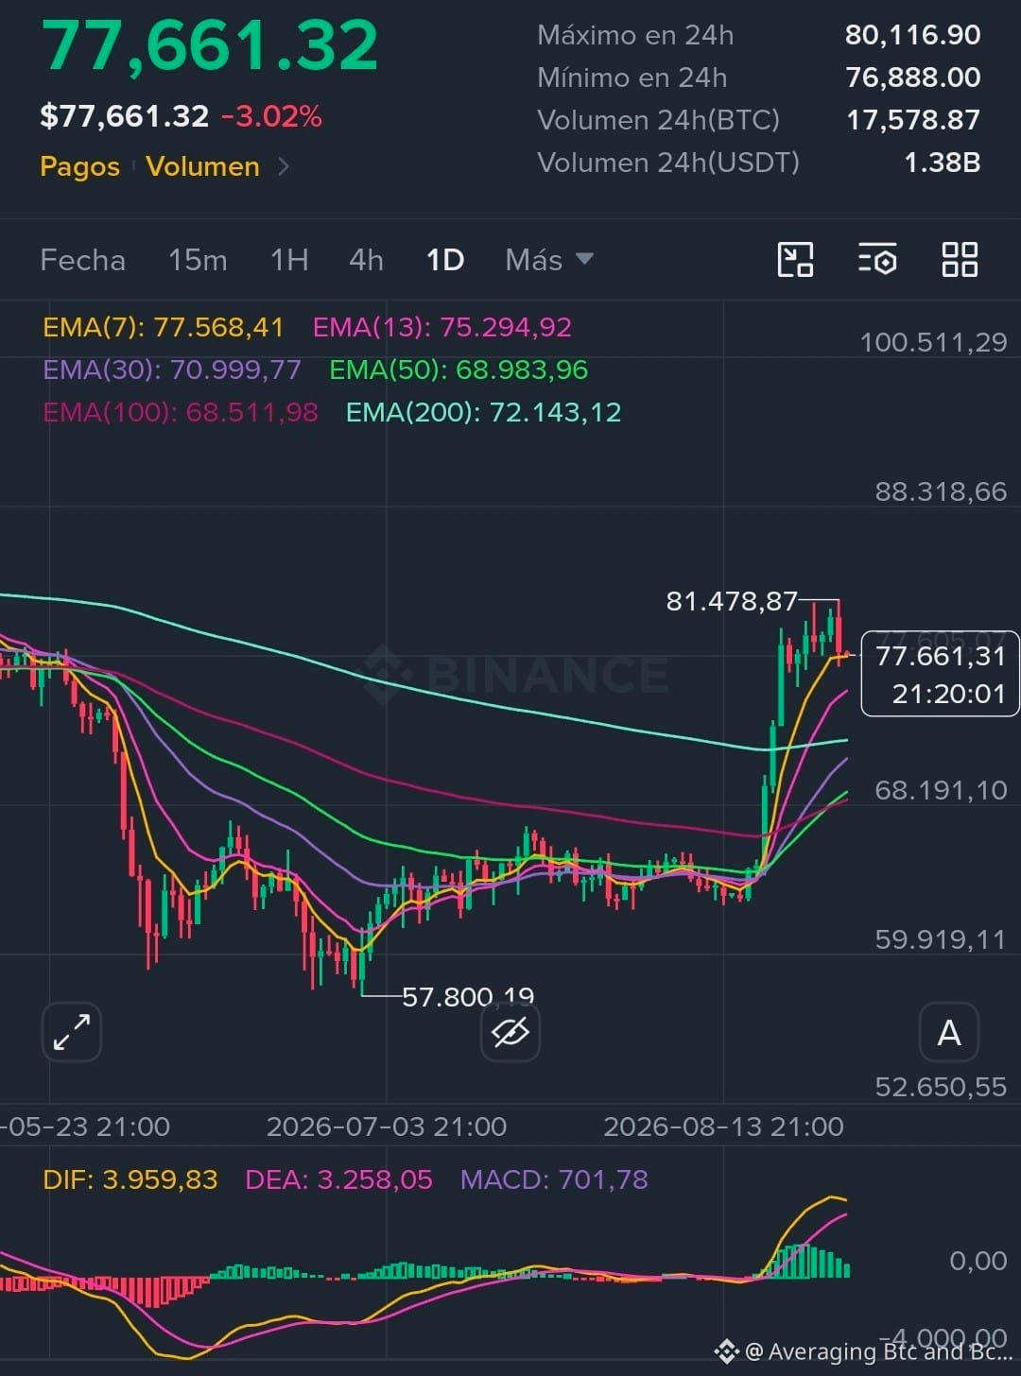Click the EMA(200): 72.143,12 label
The width and height of the screenshot is (1021, 1376).
[x=484, y=412]
